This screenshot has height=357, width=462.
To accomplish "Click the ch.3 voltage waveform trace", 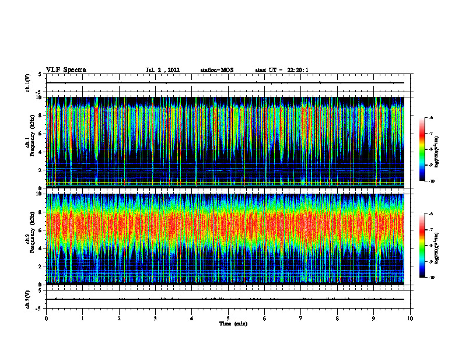I will click(x=225, y=299).
